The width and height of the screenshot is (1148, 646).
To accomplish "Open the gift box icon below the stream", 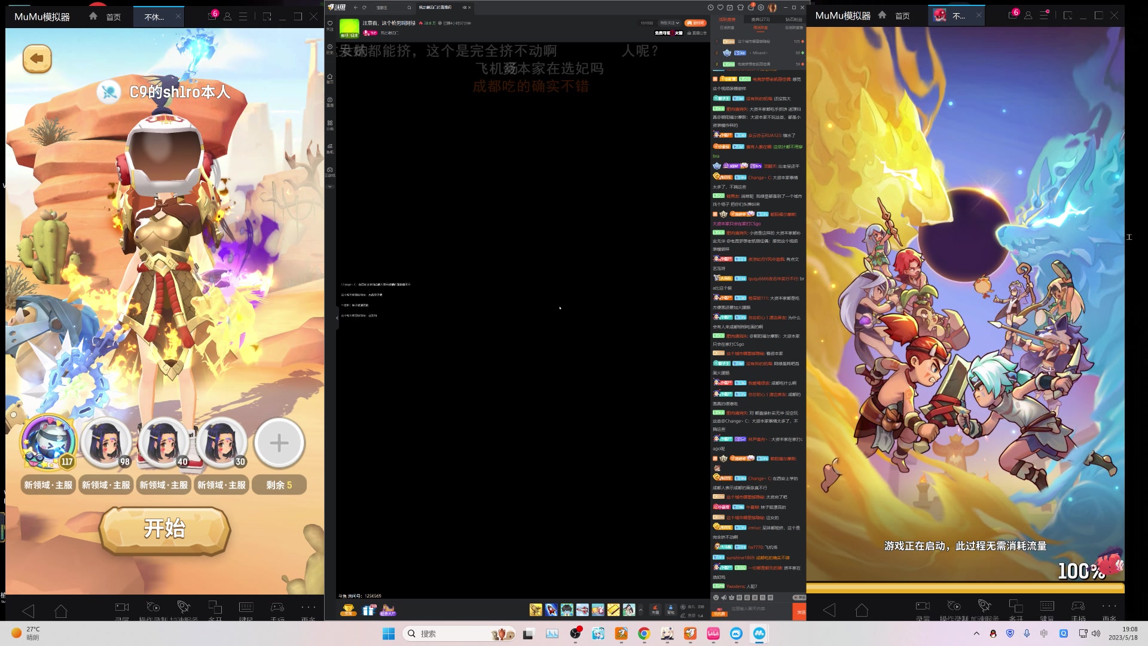I will click(369, 610).
